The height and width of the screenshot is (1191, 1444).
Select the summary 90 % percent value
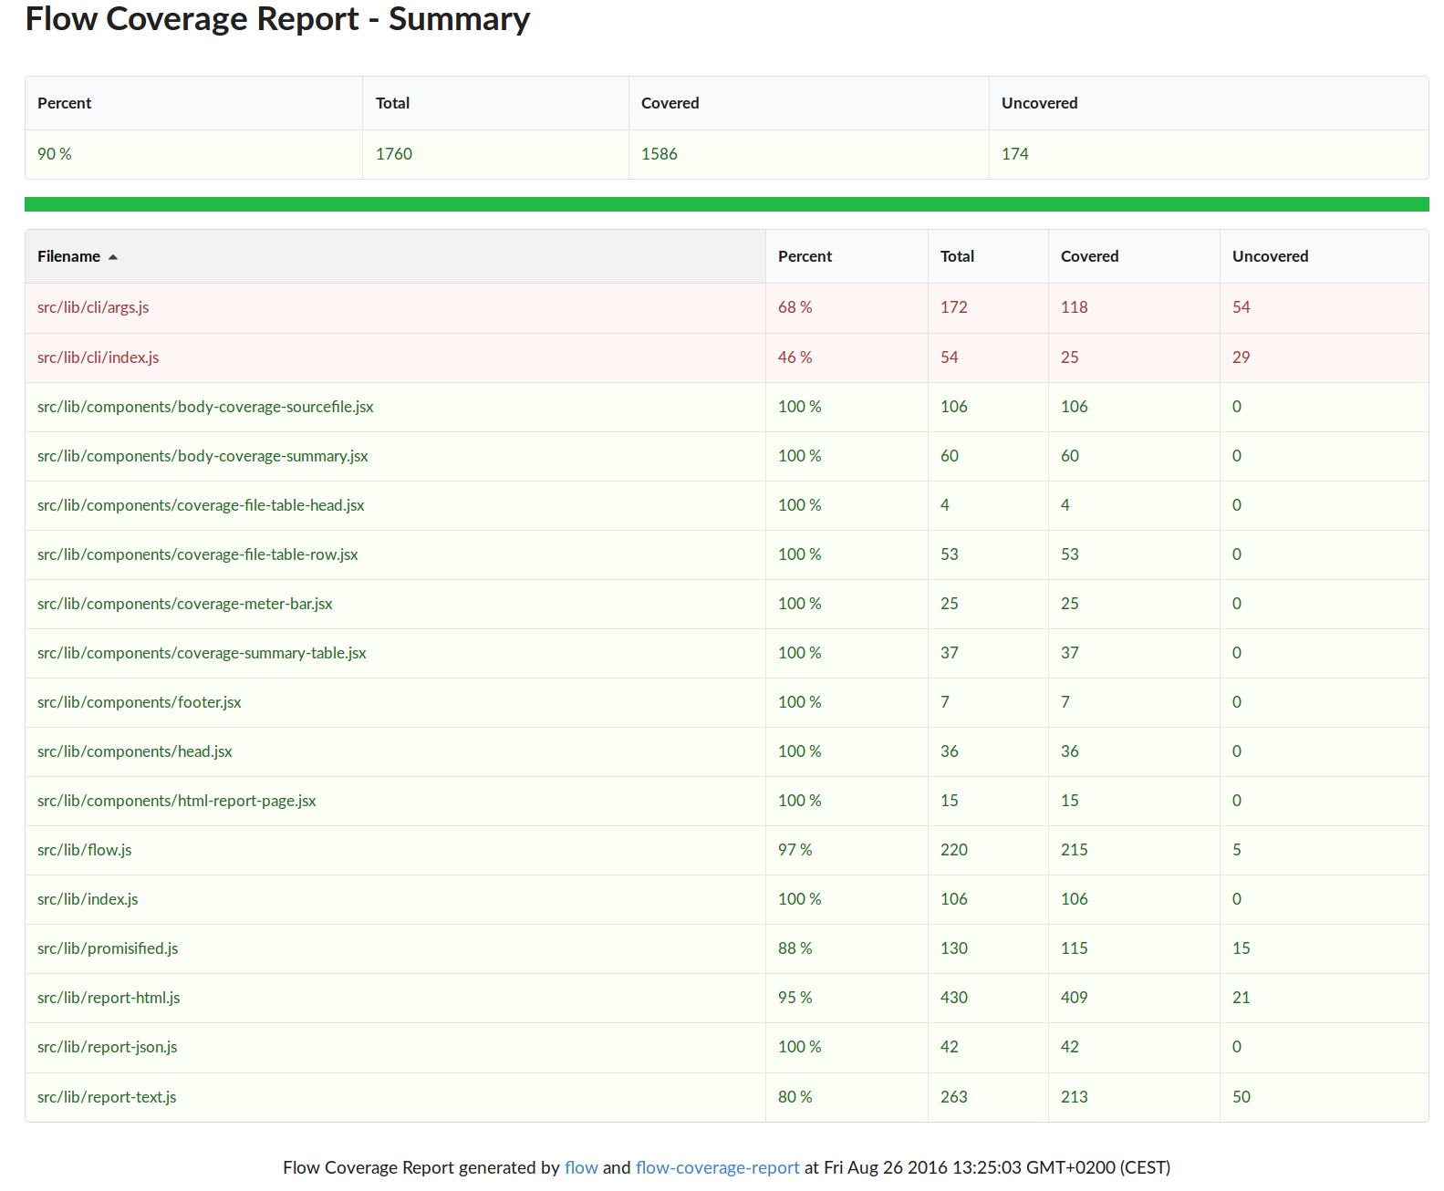(55, 154)
